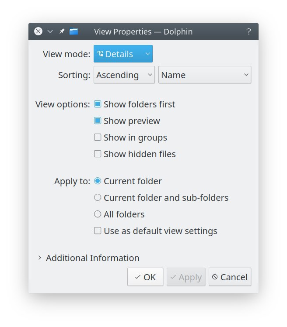Click the Dolphin folder icon in titlebar

click(x=73, y=31)
